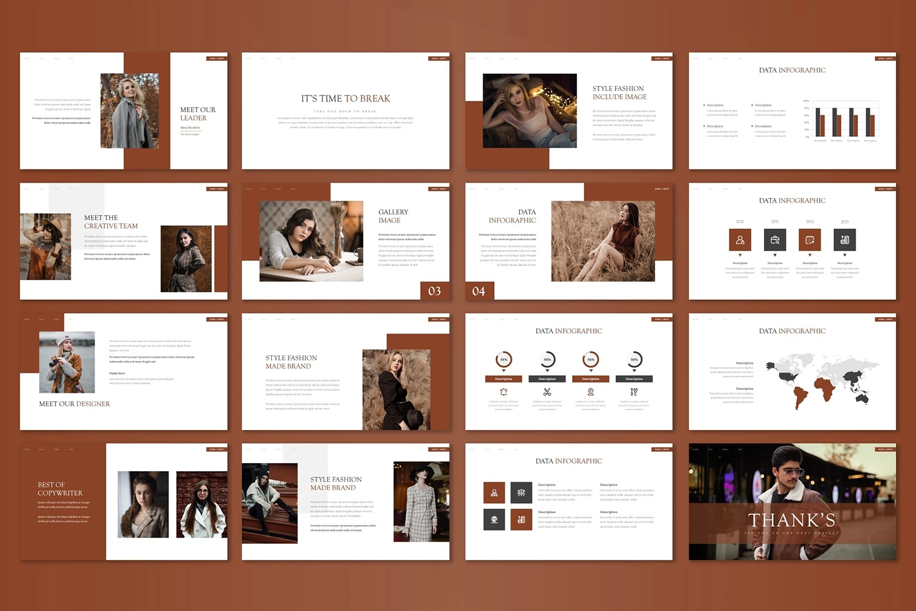
Task: Select the brown 03 slide number box
Action: pos(434,291)
